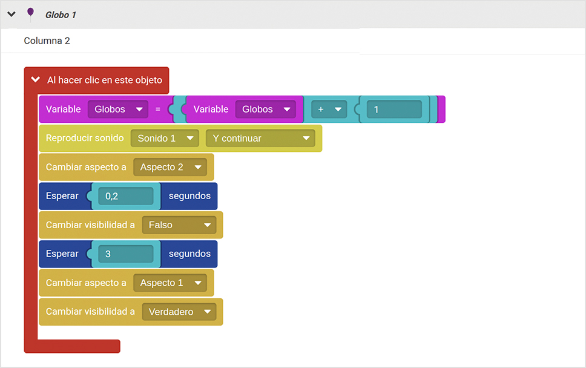This screenshot has height=368, width=586.
Task: Select the 'Cambiar aspecto a' block with Aspecto 2
Action: point(127,167)
